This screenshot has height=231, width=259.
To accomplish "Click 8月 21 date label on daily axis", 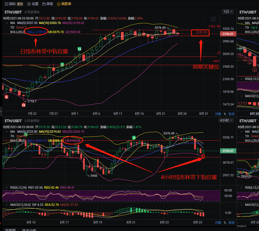I will (x=161, y=114).
